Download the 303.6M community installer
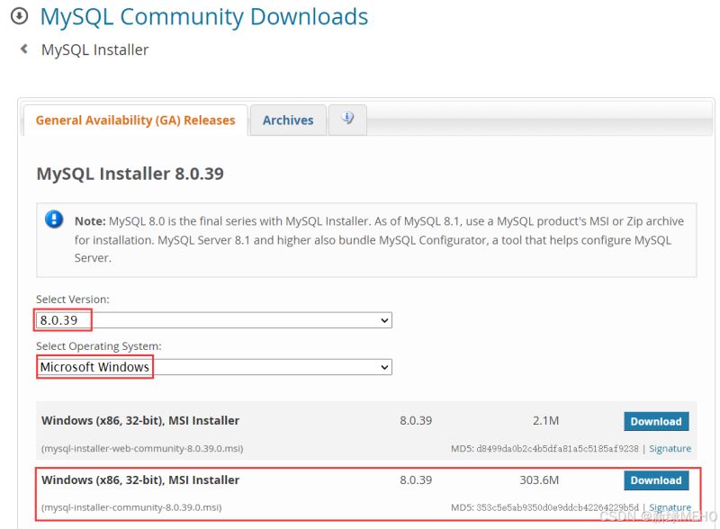 coord(656,480)
